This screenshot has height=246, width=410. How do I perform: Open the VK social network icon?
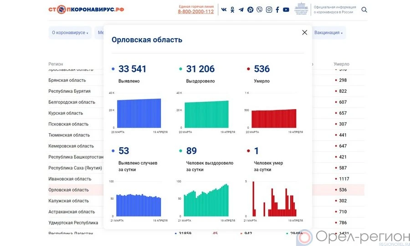point(224,10)
